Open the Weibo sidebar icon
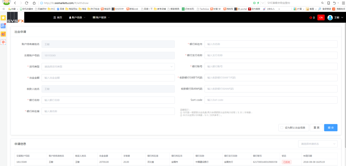The width and height of the screenshot is (346, 166). 3,34
